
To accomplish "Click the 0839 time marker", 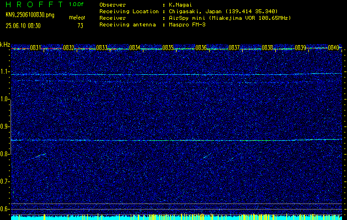I will pos(300,48).
